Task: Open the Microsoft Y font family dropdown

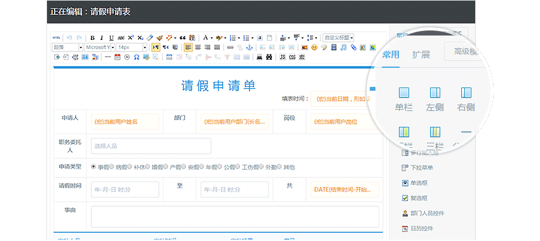Action: pos(100,48)
